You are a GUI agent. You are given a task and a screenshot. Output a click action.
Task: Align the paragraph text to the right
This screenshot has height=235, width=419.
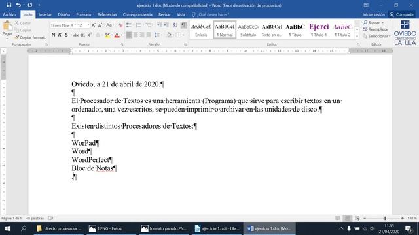(142, 35)
